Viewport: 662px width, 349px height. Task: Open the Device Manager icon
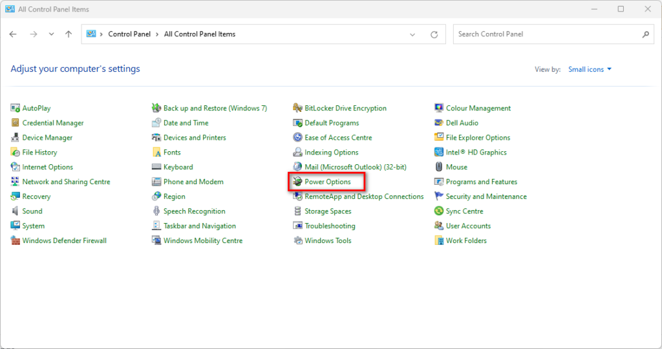pos(16,138)
